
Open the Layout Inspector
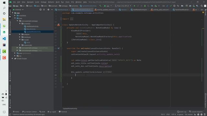(x=196, y=112)
